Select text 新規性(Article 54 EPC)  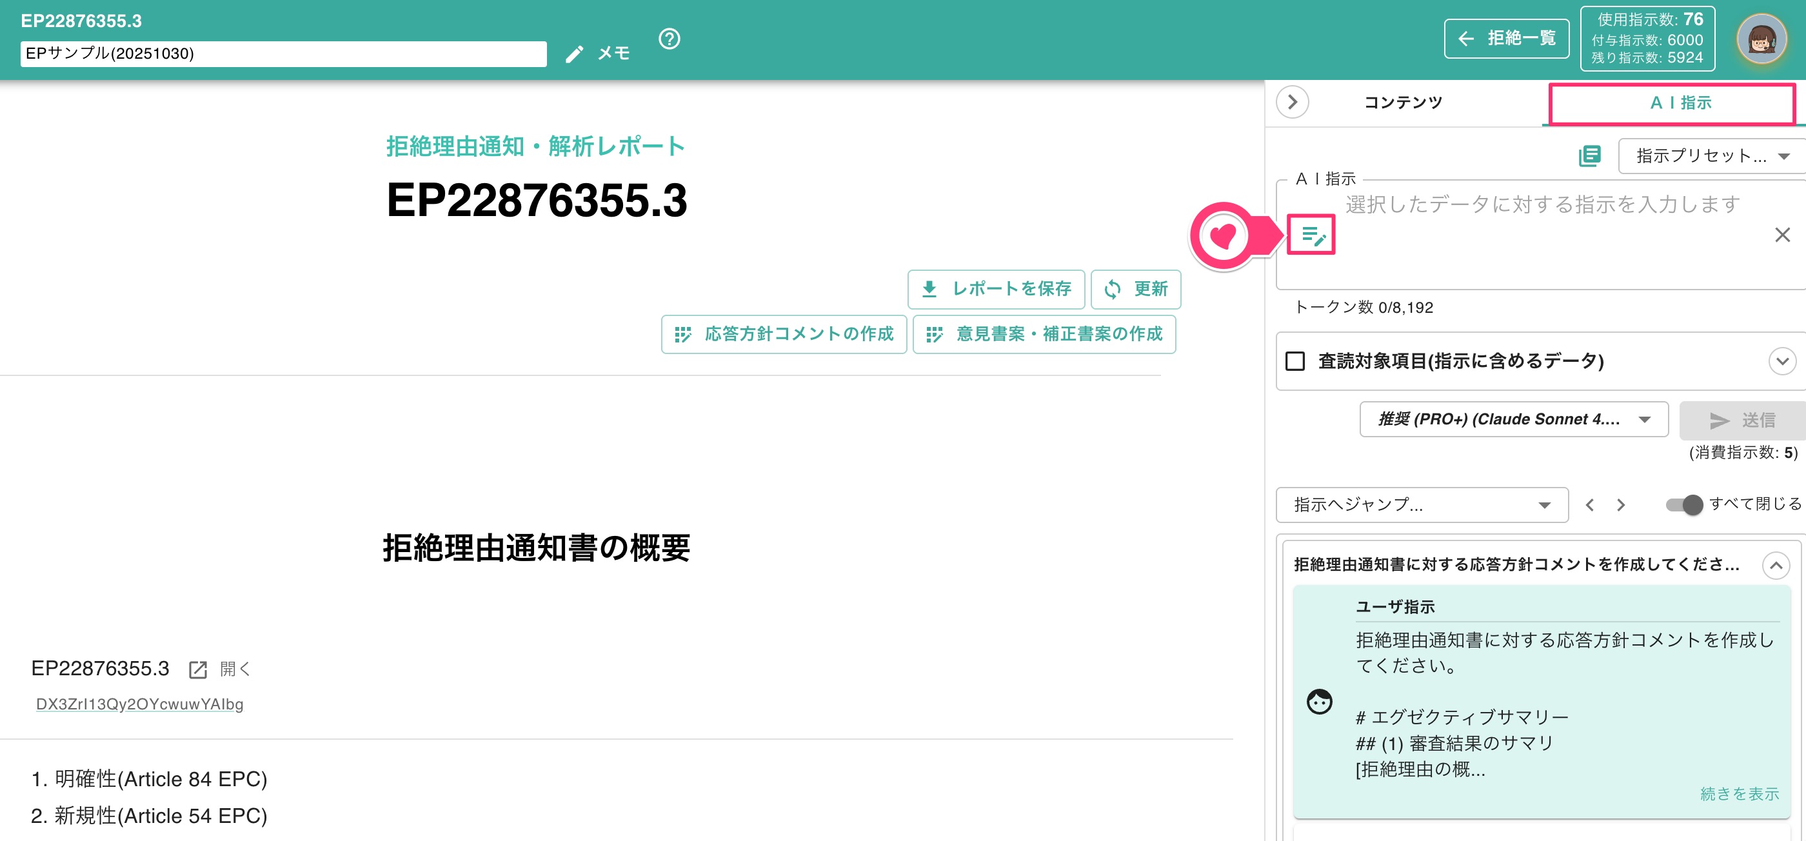pyautogui.click(x=161, y=816)
